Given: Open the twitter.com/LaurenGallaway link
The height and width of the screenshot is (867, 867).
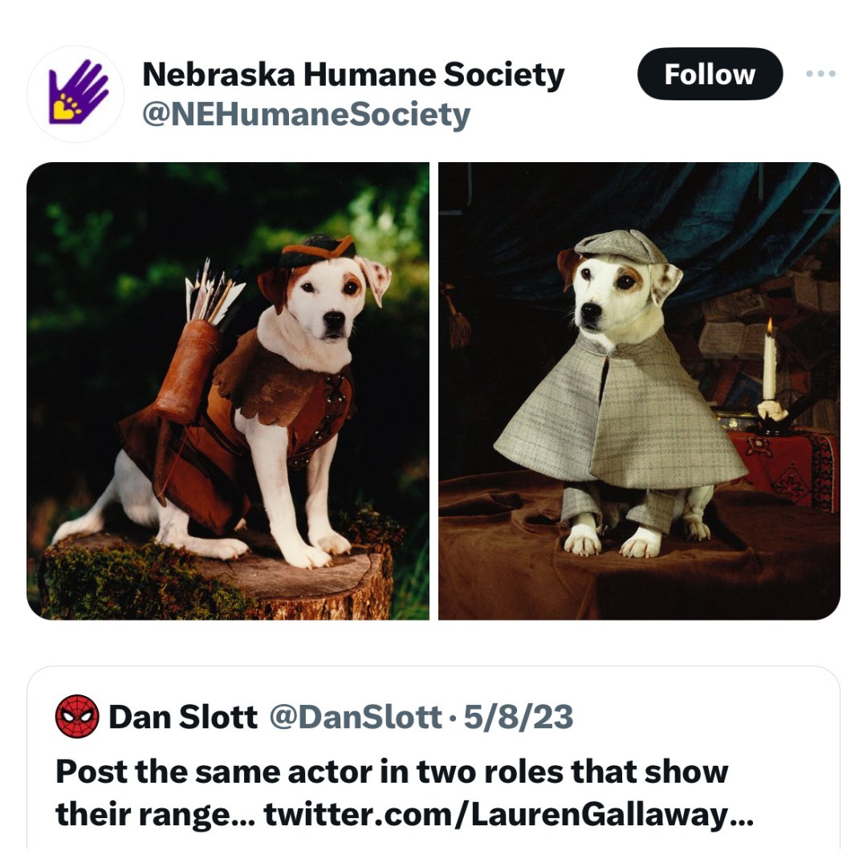Looking at the screenshot, I should click(509, 815).
